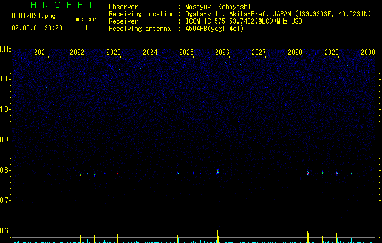Click the 2021 time axis marker

point(41,52)
